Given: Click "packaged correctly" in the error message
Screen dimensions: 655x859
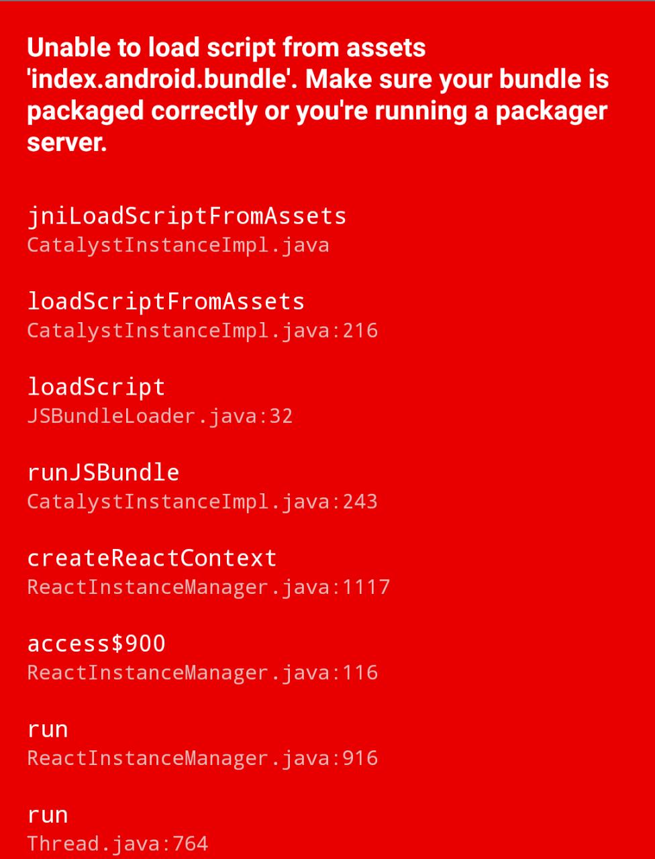Looking at the screenshot, I should coord(142,111).
